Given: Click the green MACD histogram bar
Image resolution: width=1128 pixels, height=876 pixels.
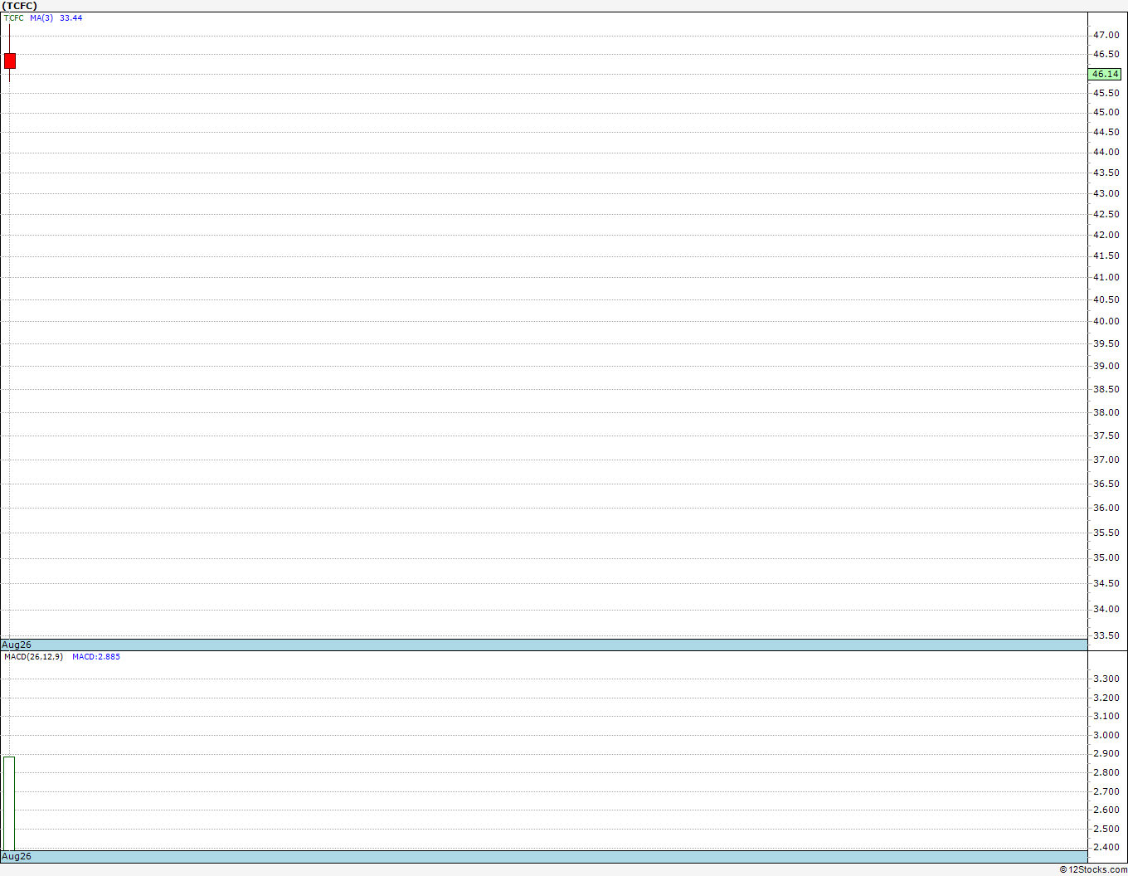Looking at the screenshot, I should click(9, 803).
